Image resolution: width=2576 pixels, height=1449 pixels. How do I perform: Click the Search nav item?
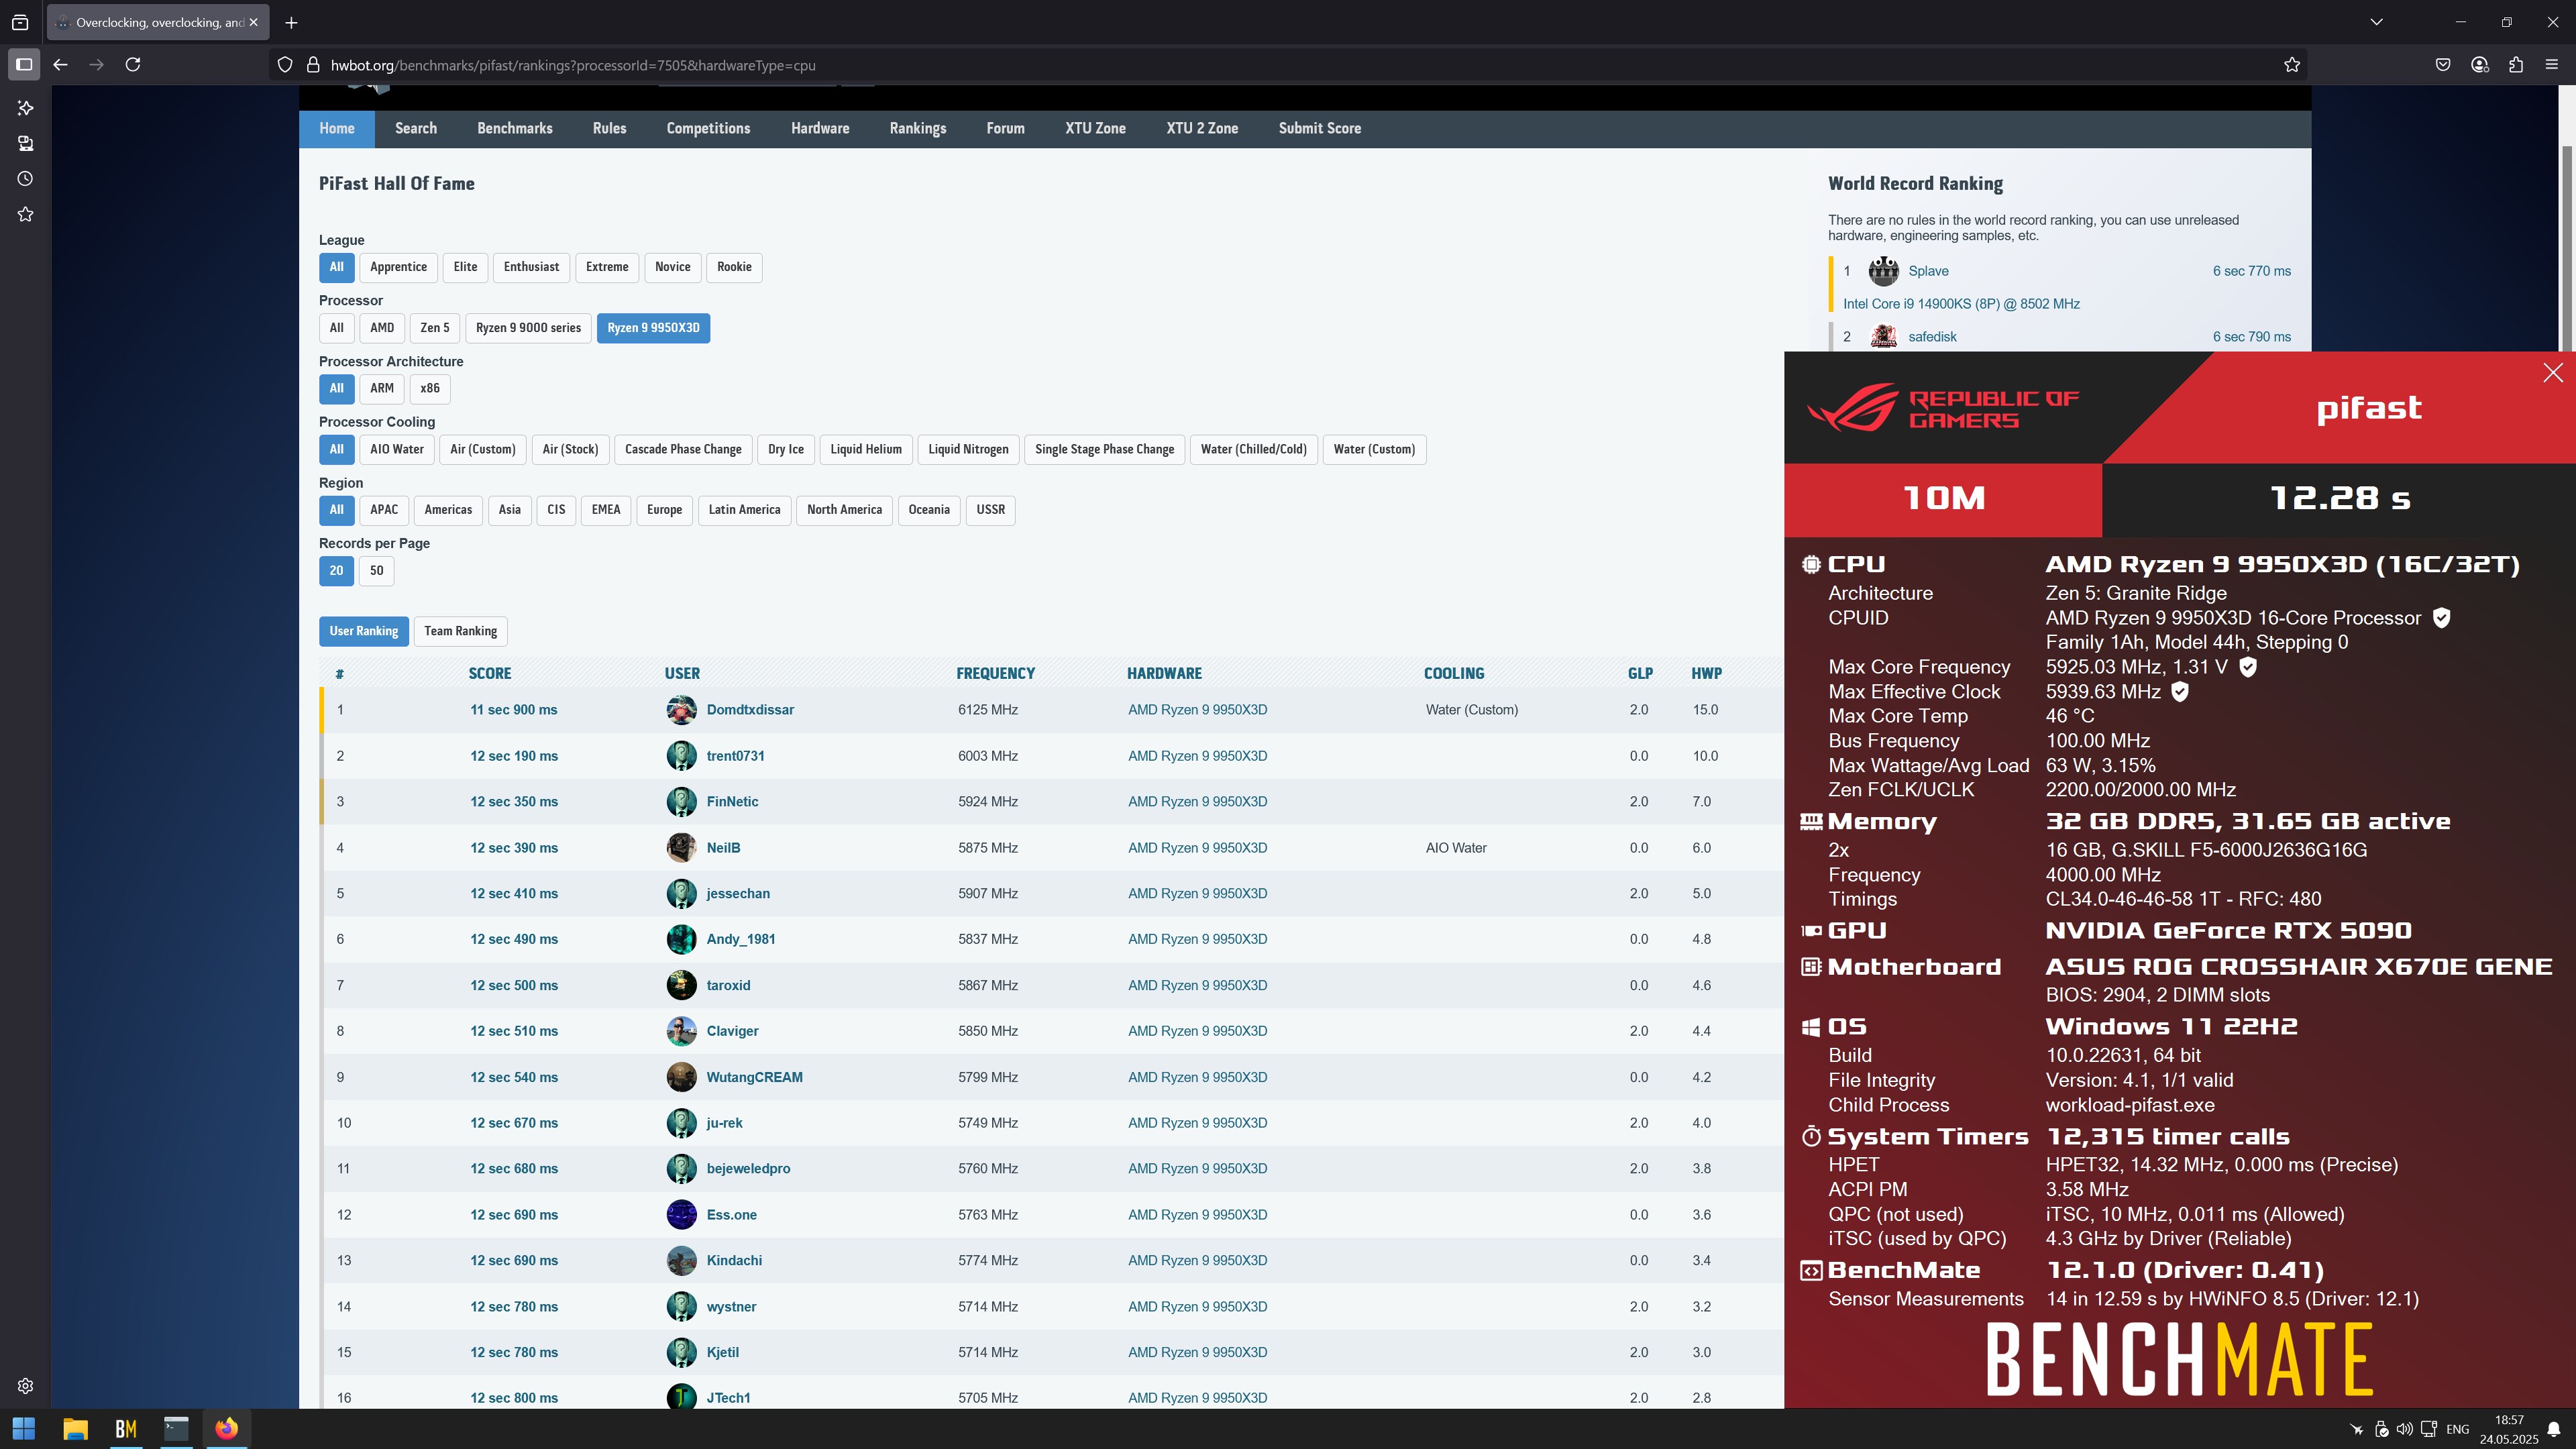point(415,129)
